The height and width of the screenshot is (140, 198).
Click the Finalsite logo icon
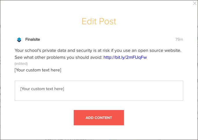click(19, 40)
